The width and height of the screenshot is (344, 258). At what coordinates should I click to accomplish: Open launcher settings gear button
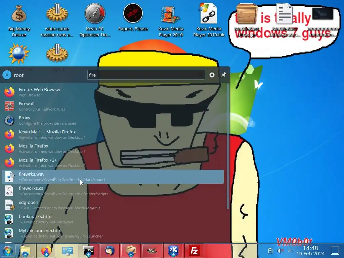[212, 75]
